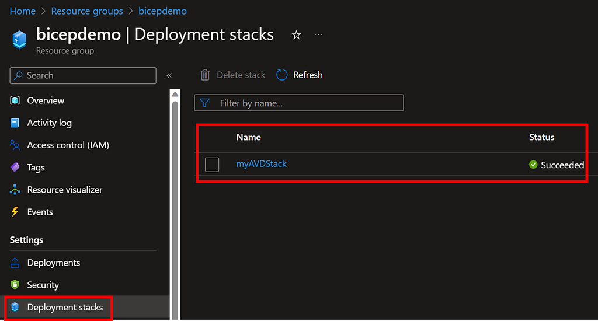The height and width of the screenshot is (321, 598).
Task: Tick the checkbox for myAVDStack
Action: point(212,165)
